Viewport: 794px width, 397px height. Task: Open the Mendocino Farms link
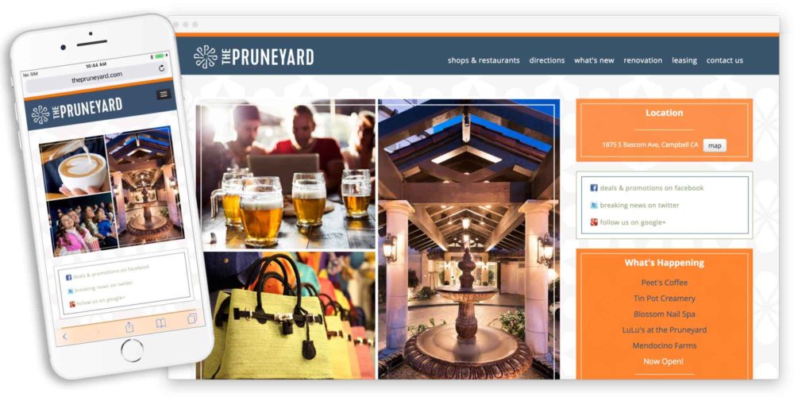(x=664, y=345)
